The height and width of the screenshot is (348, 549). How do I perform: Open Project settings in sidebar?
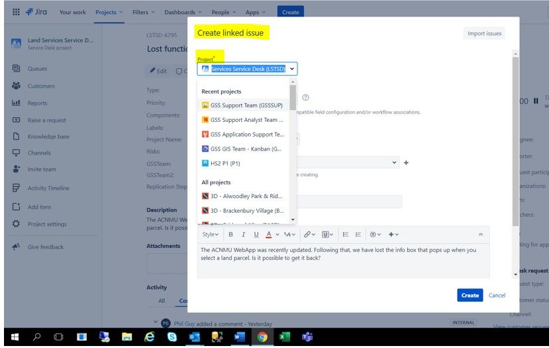(x=47, y=224)
